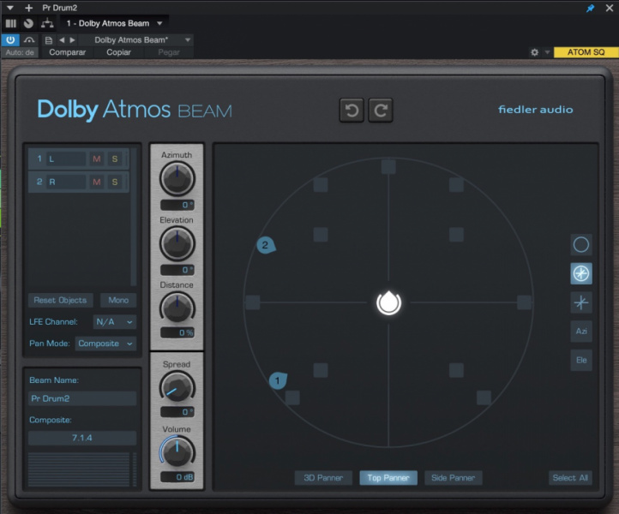Click the sidechain icon beside power
This screenshot has height=514, width=619.
[29, 40]
